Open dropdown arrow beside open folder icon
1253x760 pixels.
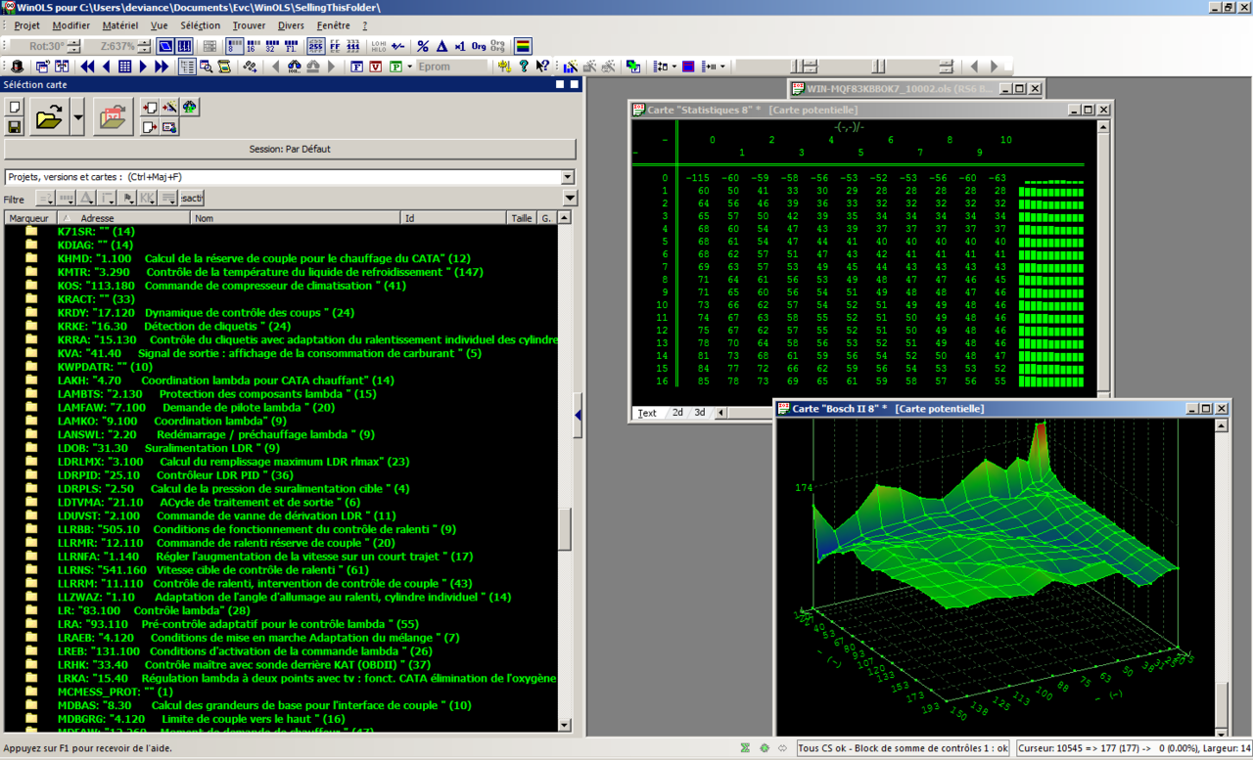[x=77, y=119]
